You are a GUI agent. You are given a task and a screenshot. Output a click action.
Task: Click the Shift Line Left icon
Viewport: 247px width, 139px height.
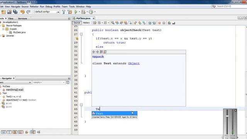coord(150,23)
